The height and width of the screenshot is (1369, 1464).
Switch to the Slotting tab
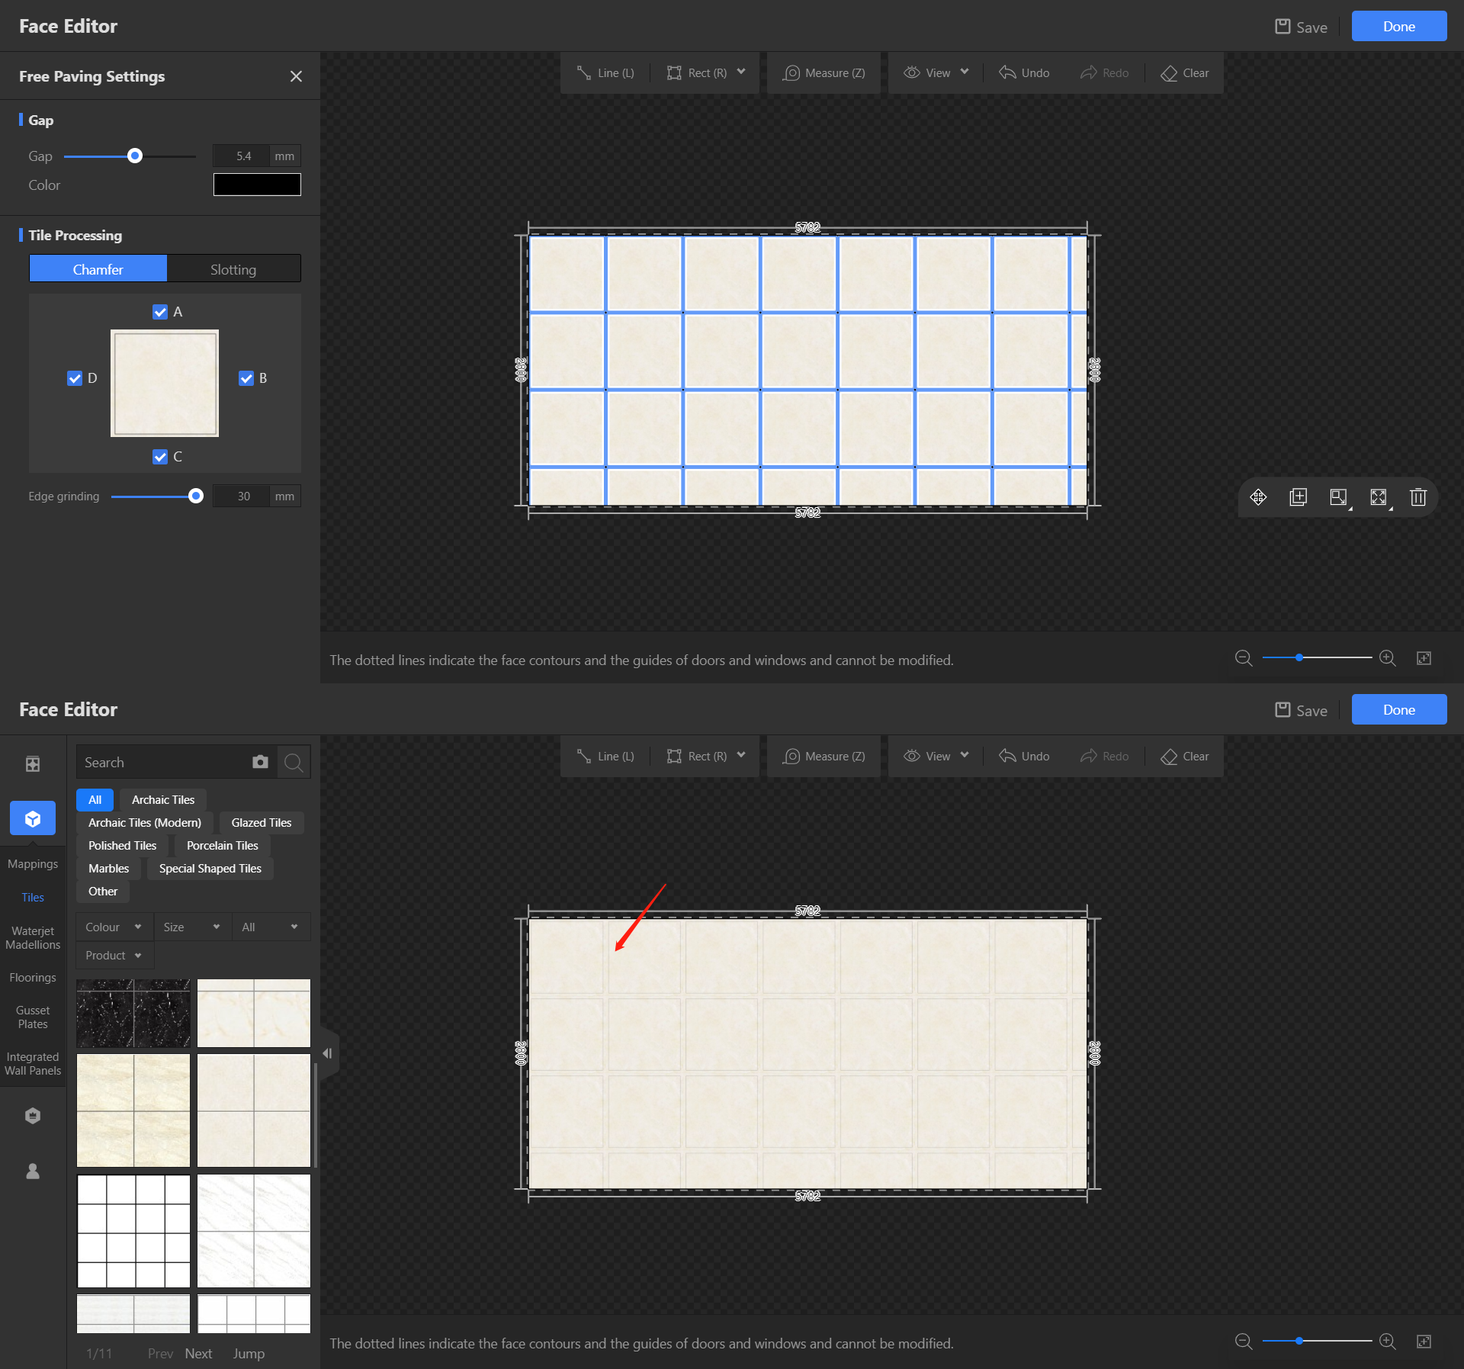(x=233, y=269)
